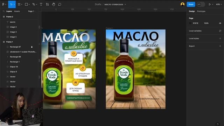Expand Figma main menu arrow
This screenshot has height=126, width=224.
(6, 5)
